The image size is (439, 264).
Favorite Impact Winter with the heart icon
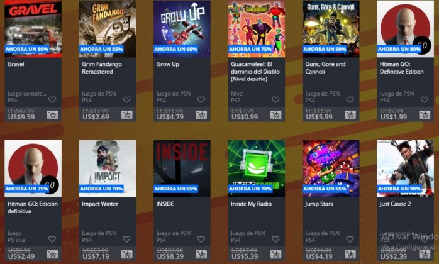coord(126,239)
